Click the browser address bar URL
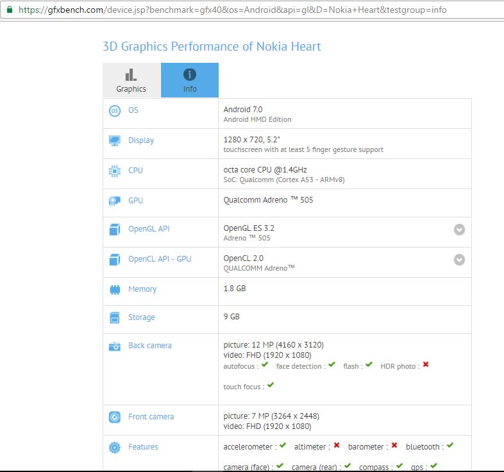The width and height of the screenshot is (504, 472). click(232, 10)
